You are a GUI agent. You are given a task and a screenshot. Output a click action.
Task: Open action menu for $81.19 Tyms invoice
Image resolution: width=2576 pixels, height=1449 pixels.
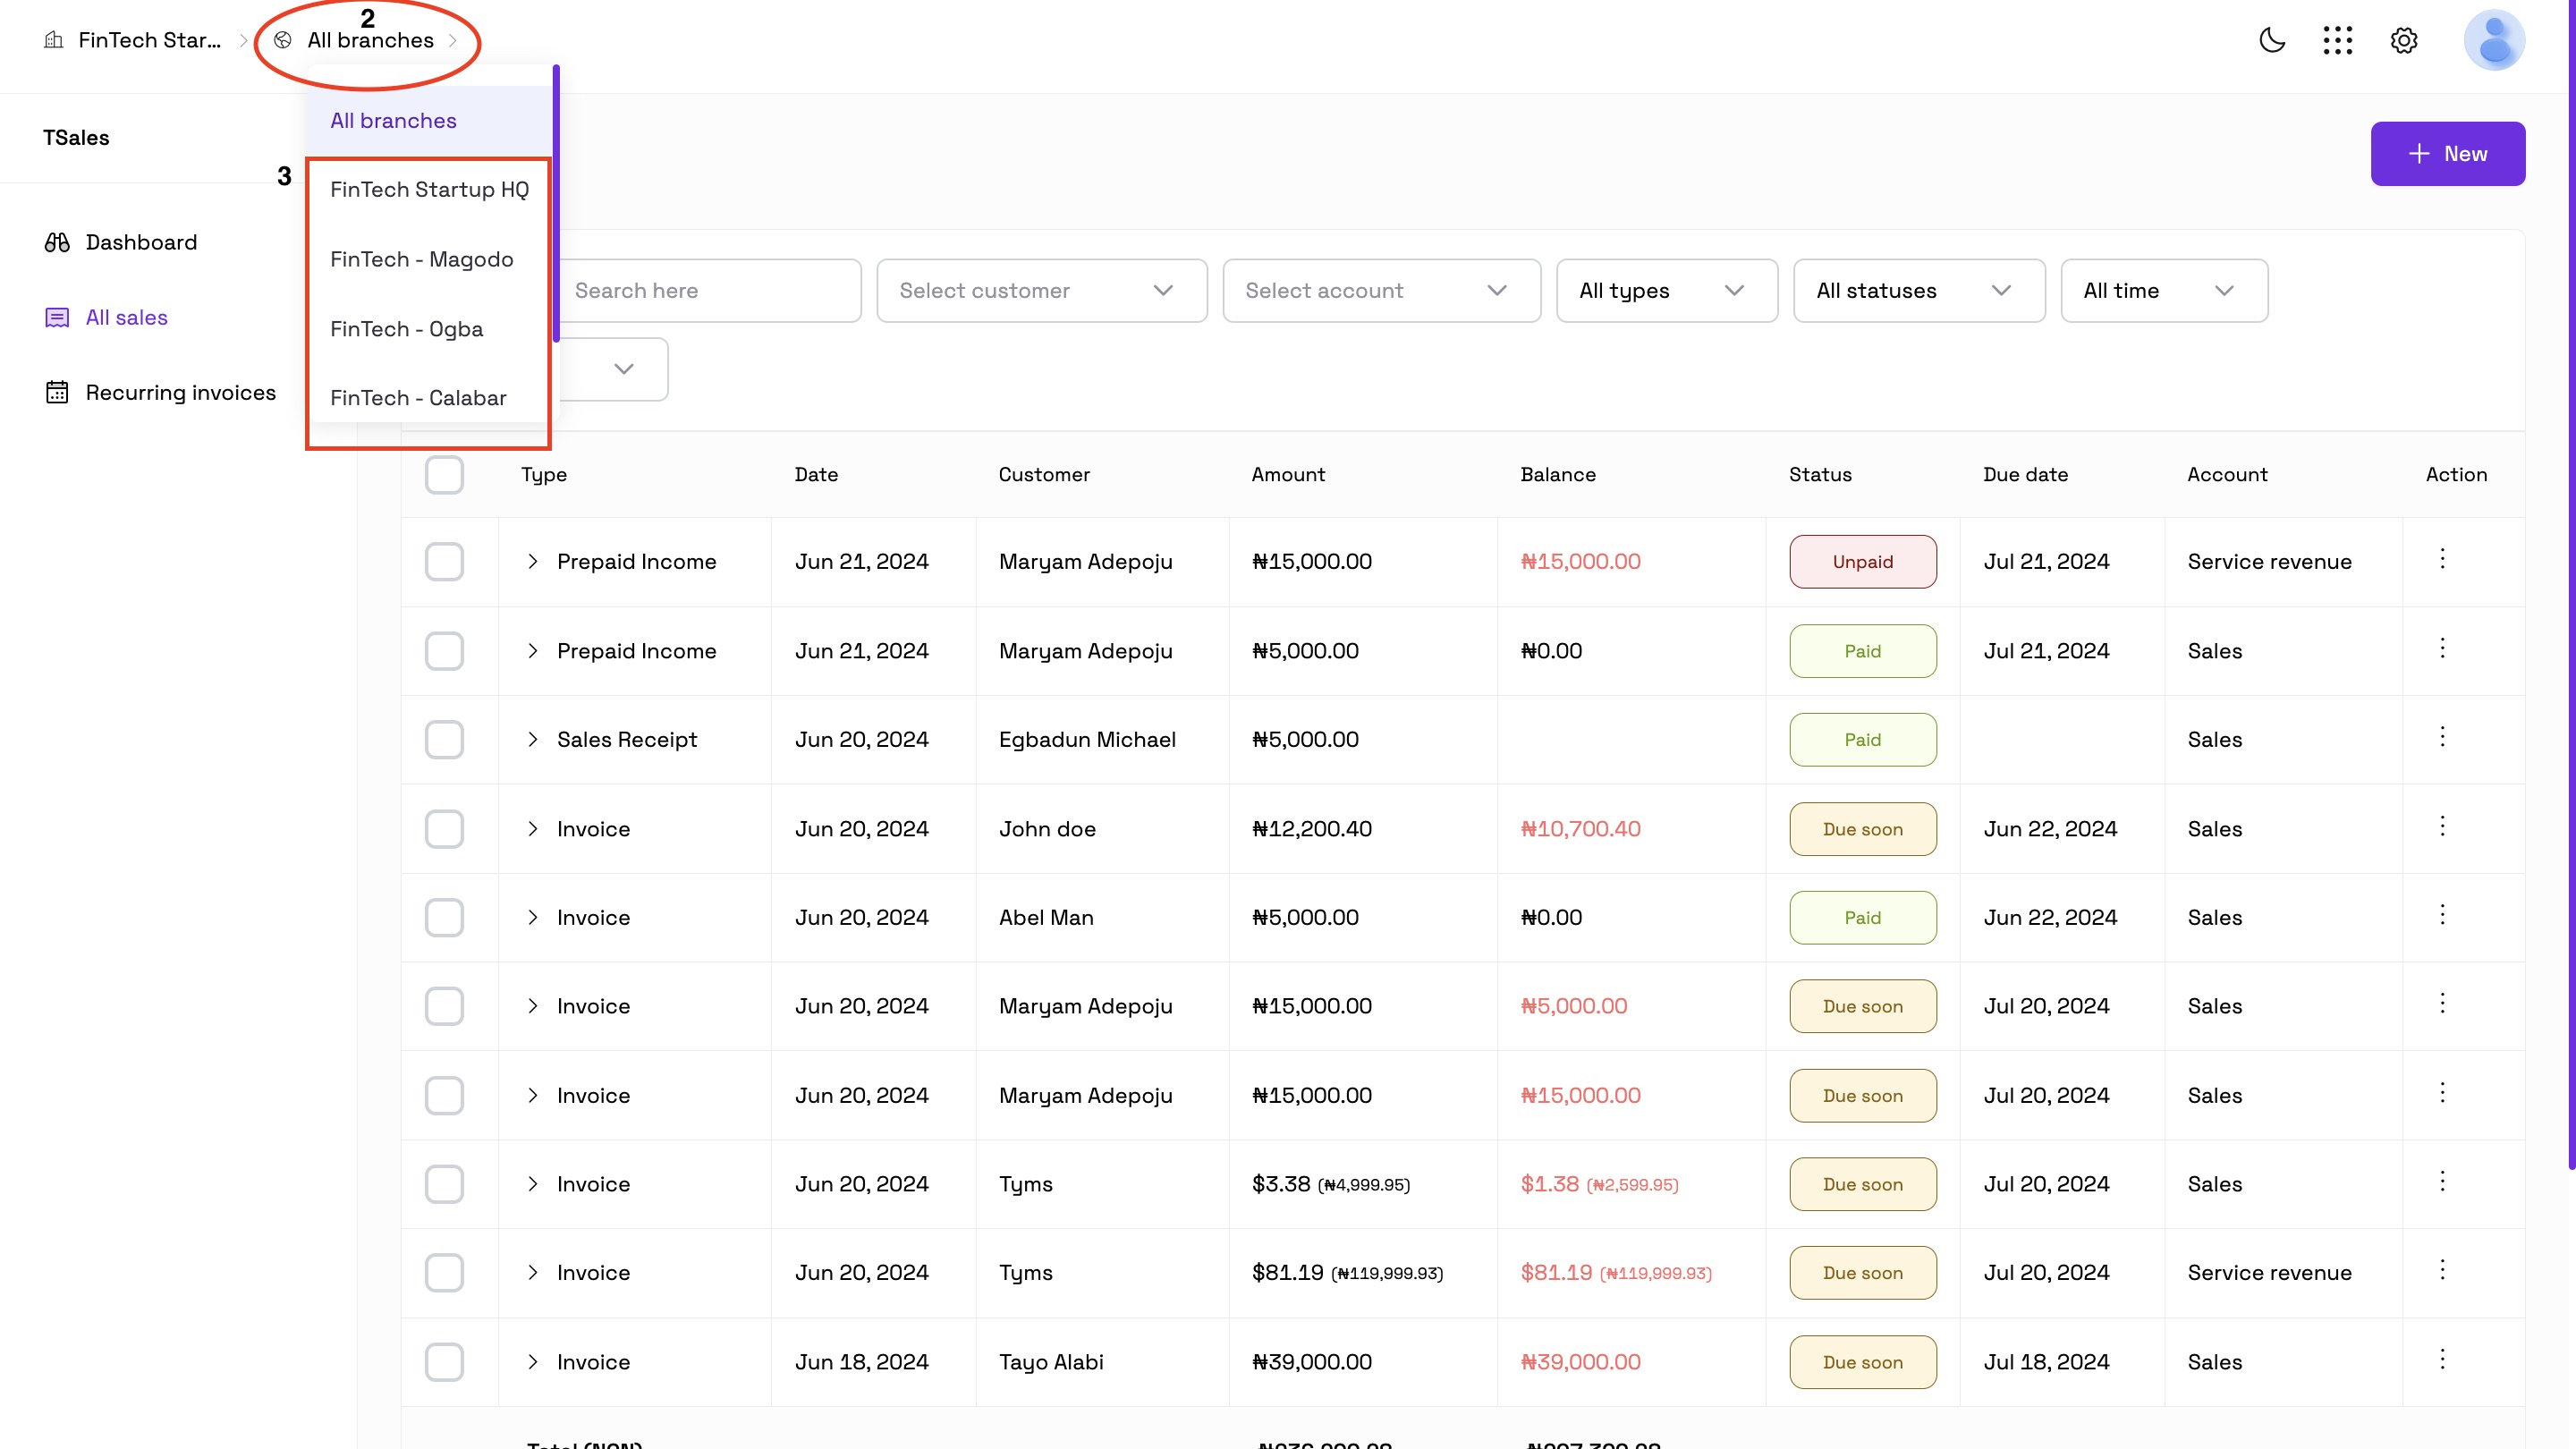(x=2442, y=1270)
